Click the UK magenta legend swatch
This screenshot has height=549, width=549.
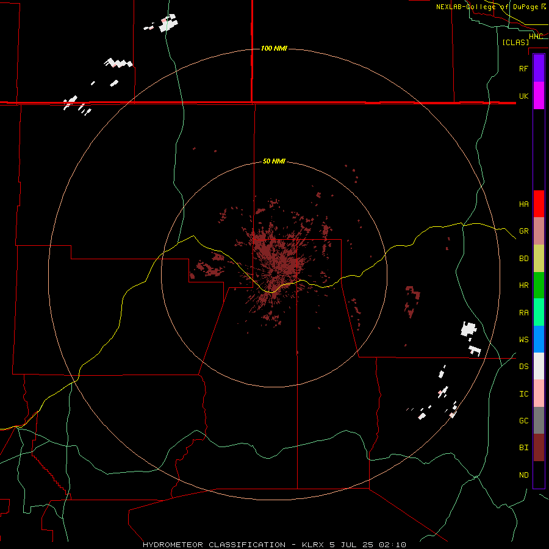point(539,96)
